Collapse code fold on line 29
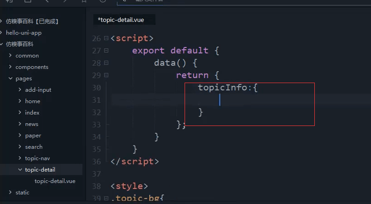Screen dimensions: 371x204 coord(106,75)
